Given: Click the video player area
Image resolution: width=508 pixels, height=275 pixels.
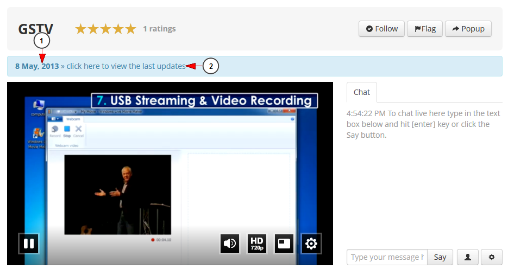Looking at the screenshot, I should (170, 174).
